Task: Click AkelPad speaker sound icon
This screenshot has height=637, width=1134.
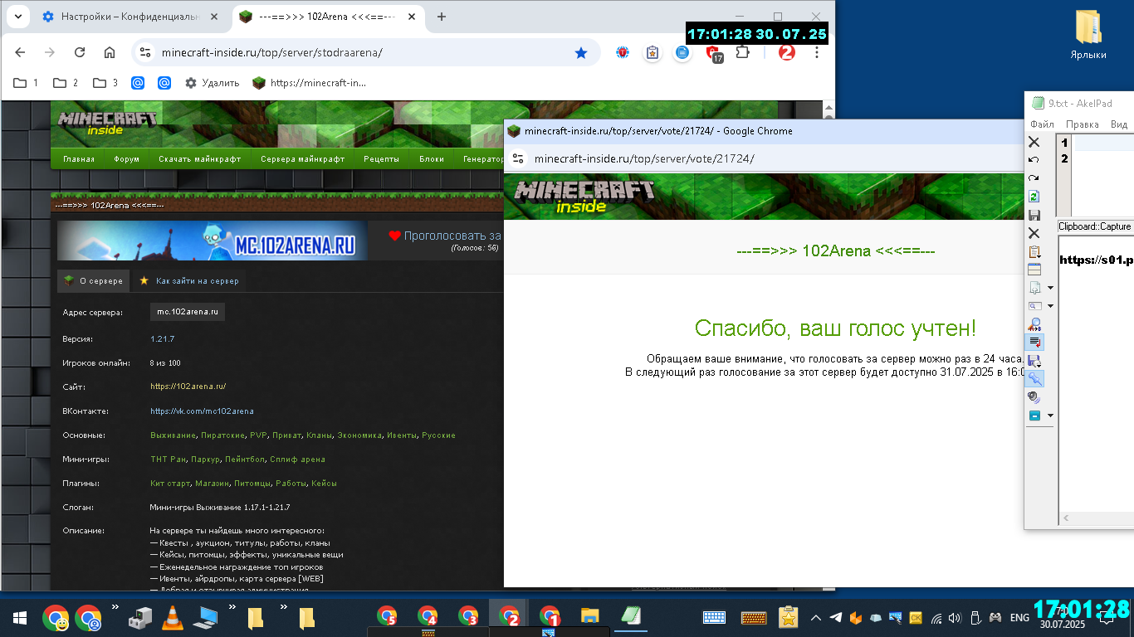Action: click(1034, 396)
